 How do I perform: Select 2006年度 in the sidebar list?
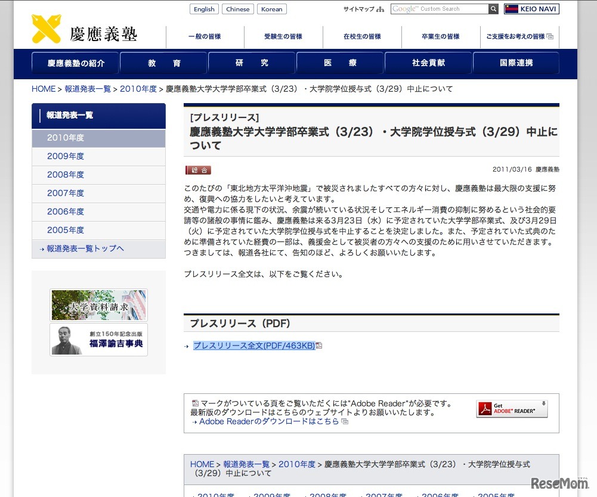tap(66, 212)
